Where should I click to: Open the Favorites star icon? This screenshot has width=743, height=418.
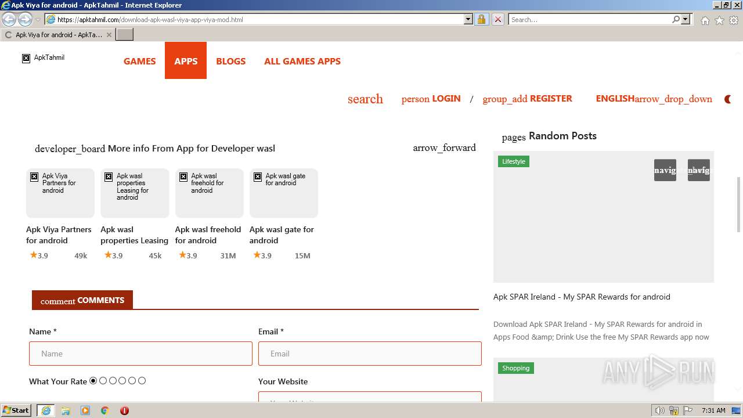(x=719, y=20)
